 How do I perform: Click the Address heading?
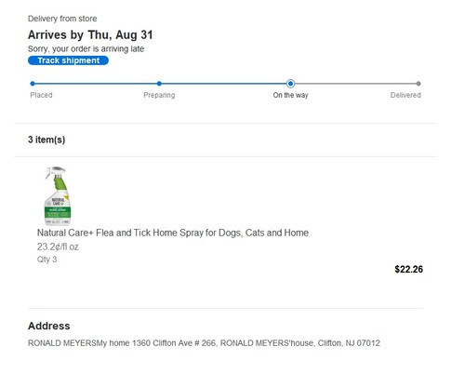(49, 326)
